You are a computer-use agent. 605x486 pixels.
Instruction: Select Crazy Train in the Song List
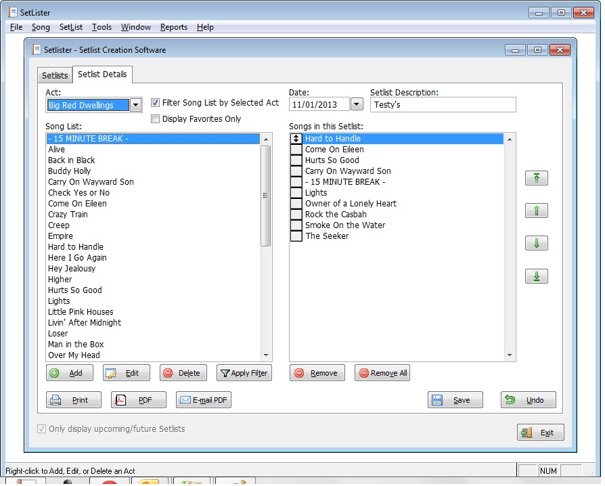pyautogui.click(x=68, y=215)
